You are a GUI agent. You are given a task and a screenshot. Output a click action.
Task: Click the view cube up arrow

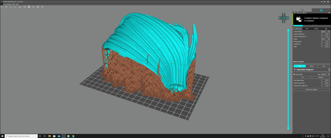(284, 14)
